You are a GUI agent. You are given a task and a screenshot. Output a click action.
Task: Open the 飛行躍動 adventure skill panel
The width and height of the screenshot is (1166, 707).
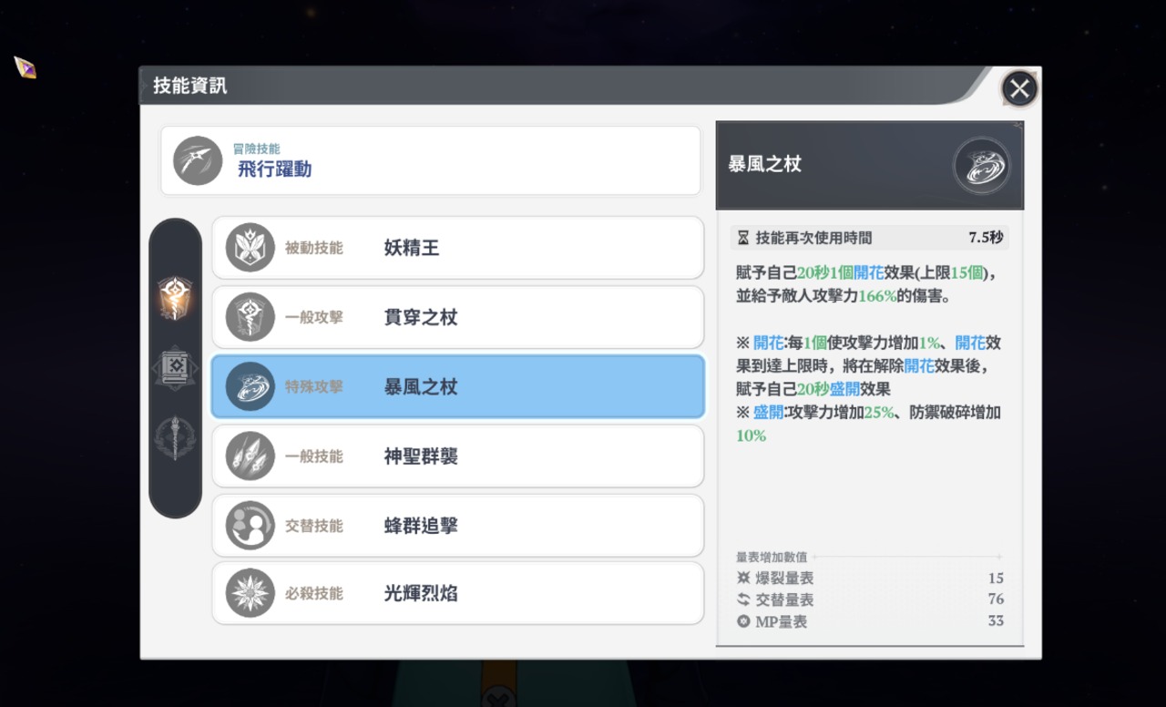430,161
